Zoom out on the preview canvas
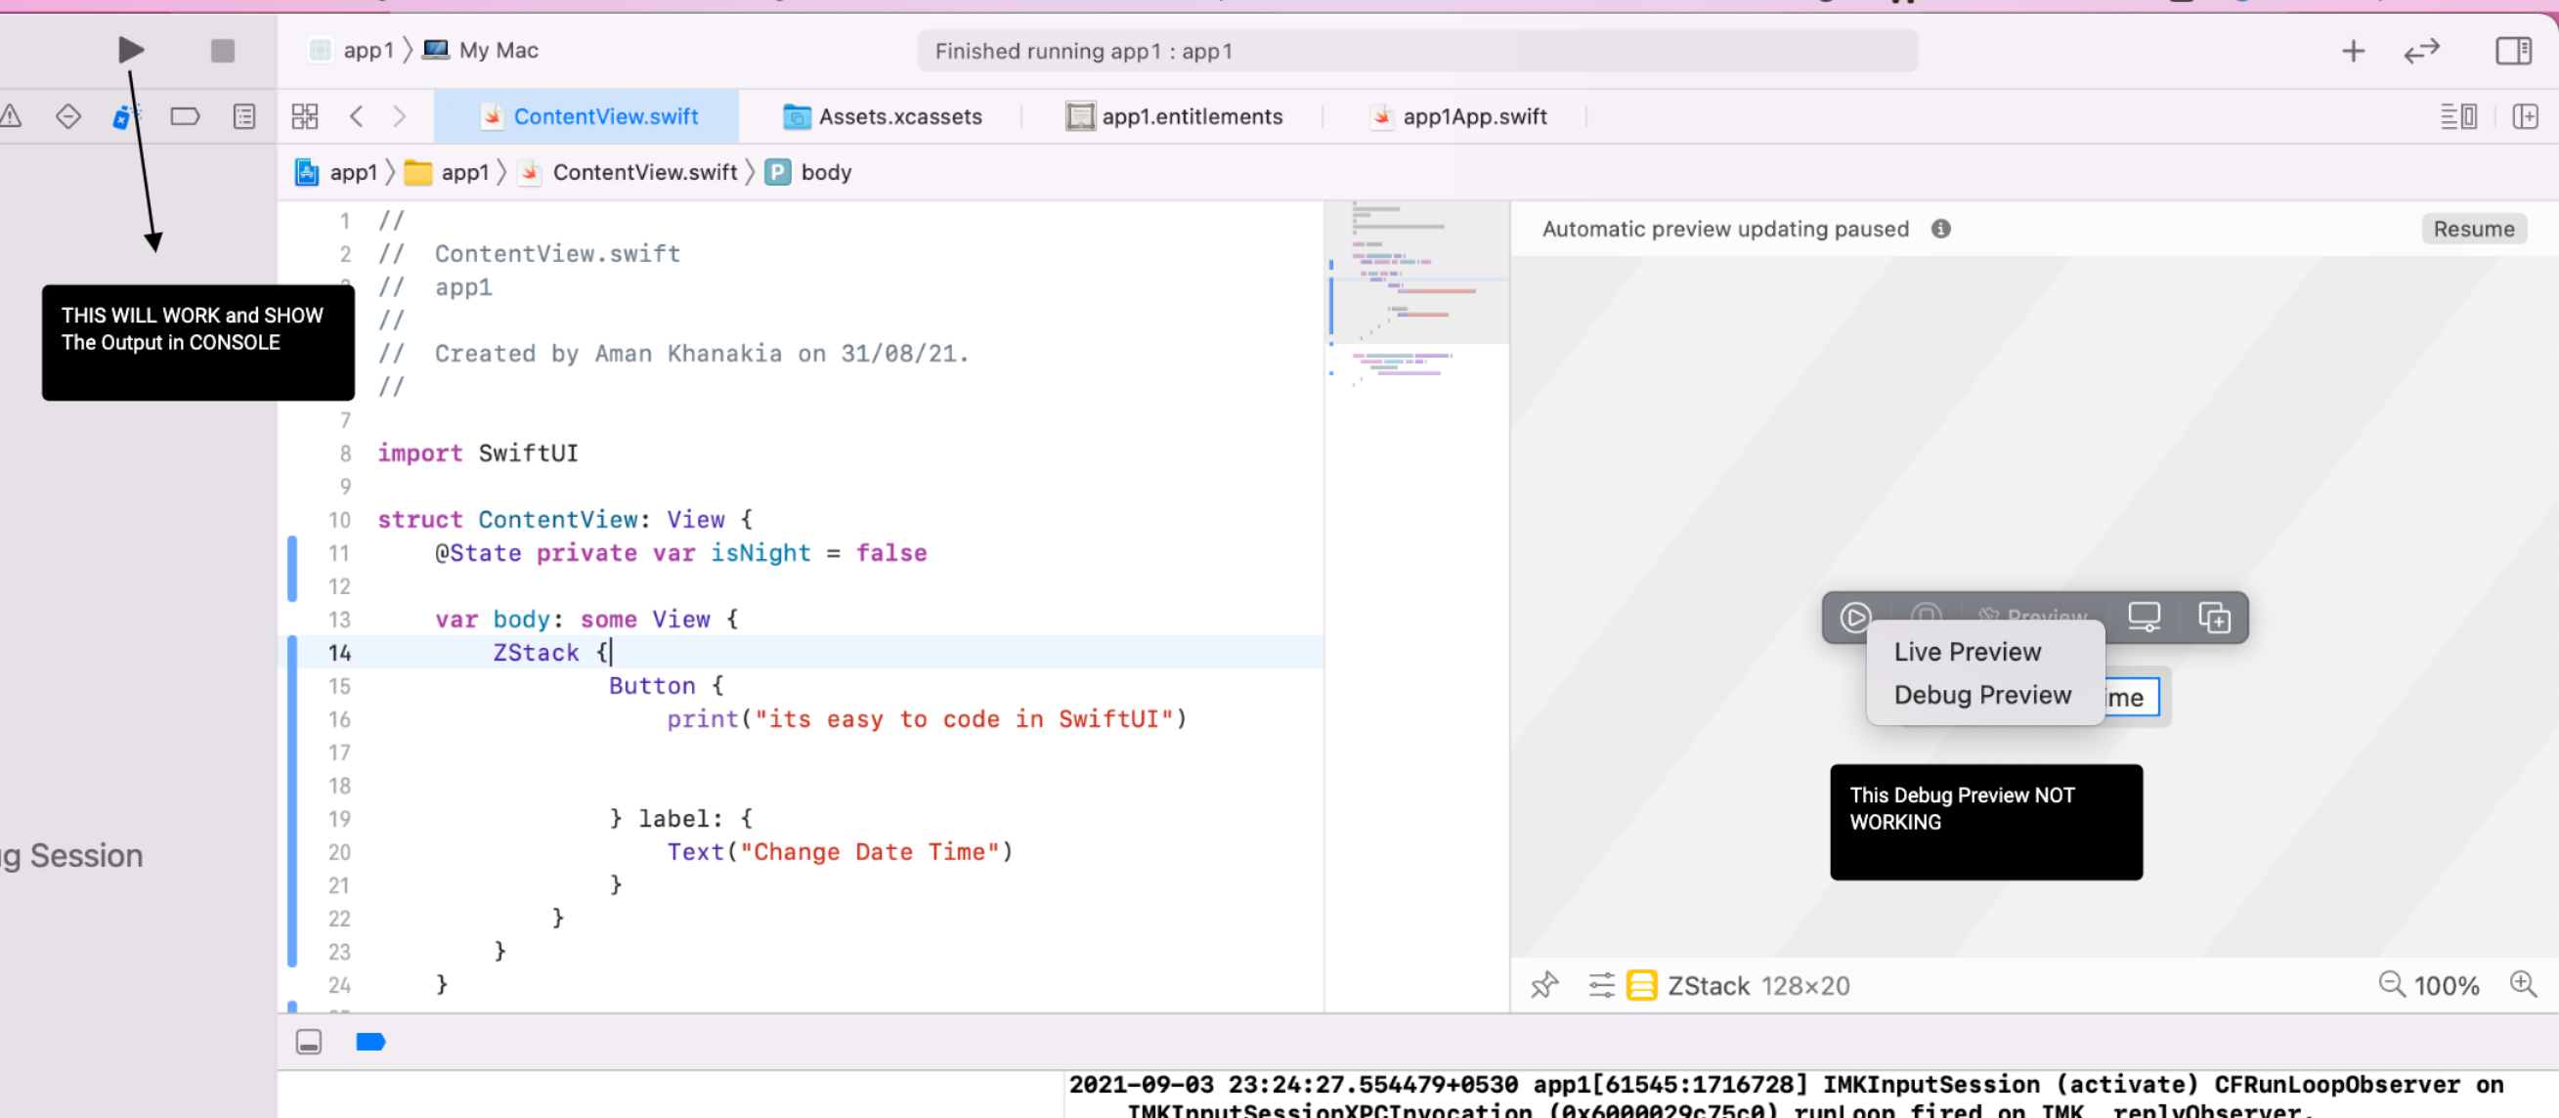 tap(2391, 984)
